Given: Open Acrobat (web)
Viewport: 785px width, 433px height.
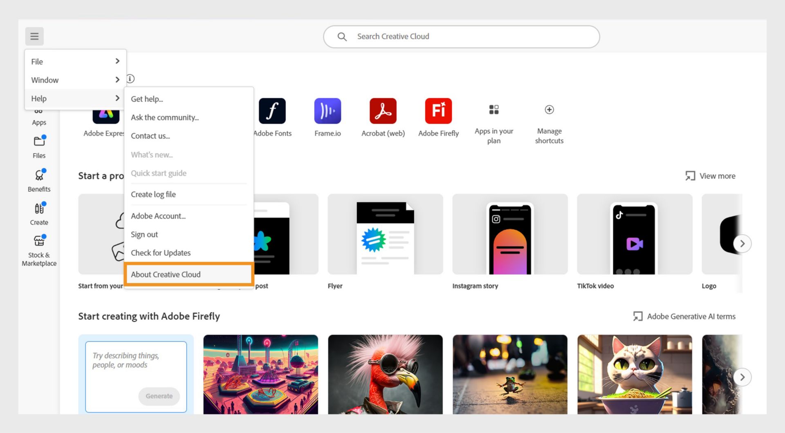Looking at the screenshot, I should [x=383, y=111].
